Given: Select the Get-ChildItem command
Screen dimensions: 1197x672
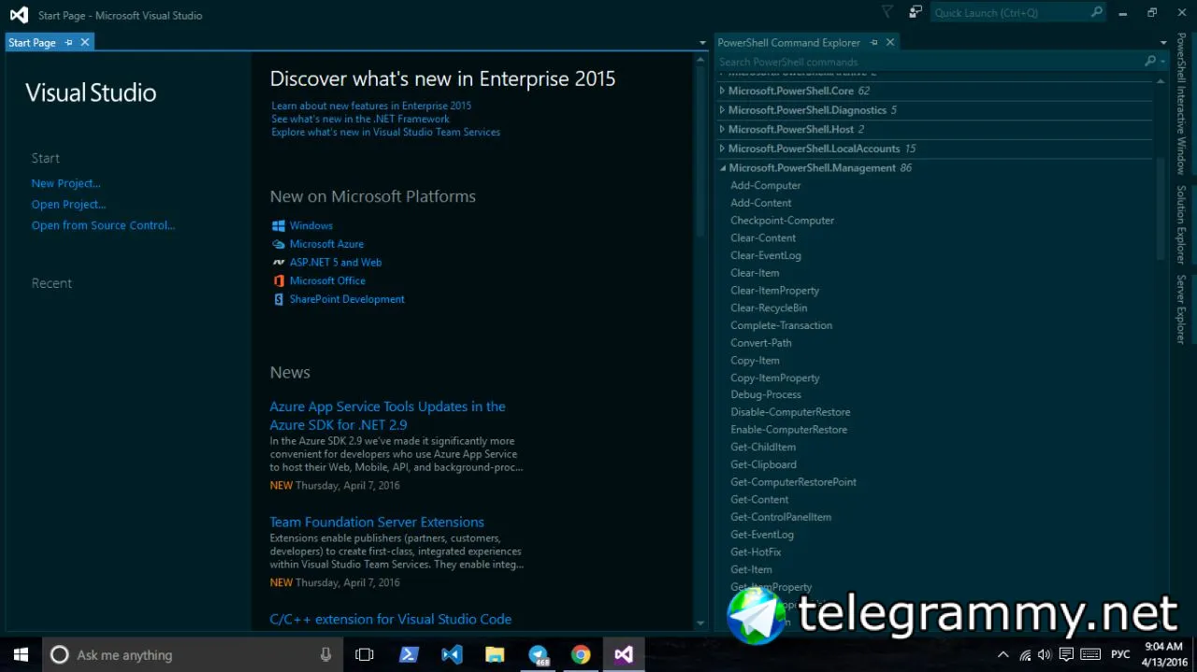Looking at the screenshot, I should [763, 447].
